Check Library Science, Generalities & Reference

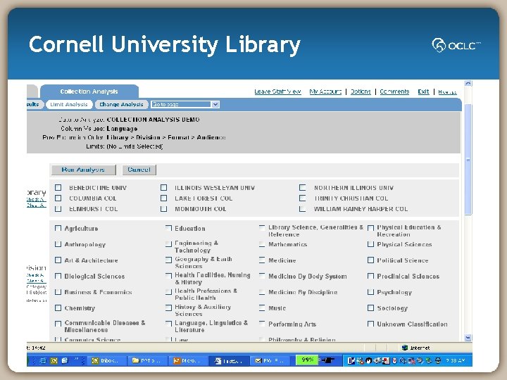tap(262, 228)
